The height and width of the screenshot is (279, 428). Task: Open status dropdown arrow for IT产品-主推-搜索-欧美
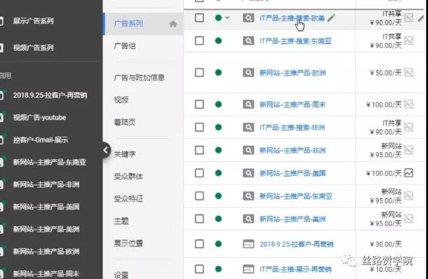point(227,18)
